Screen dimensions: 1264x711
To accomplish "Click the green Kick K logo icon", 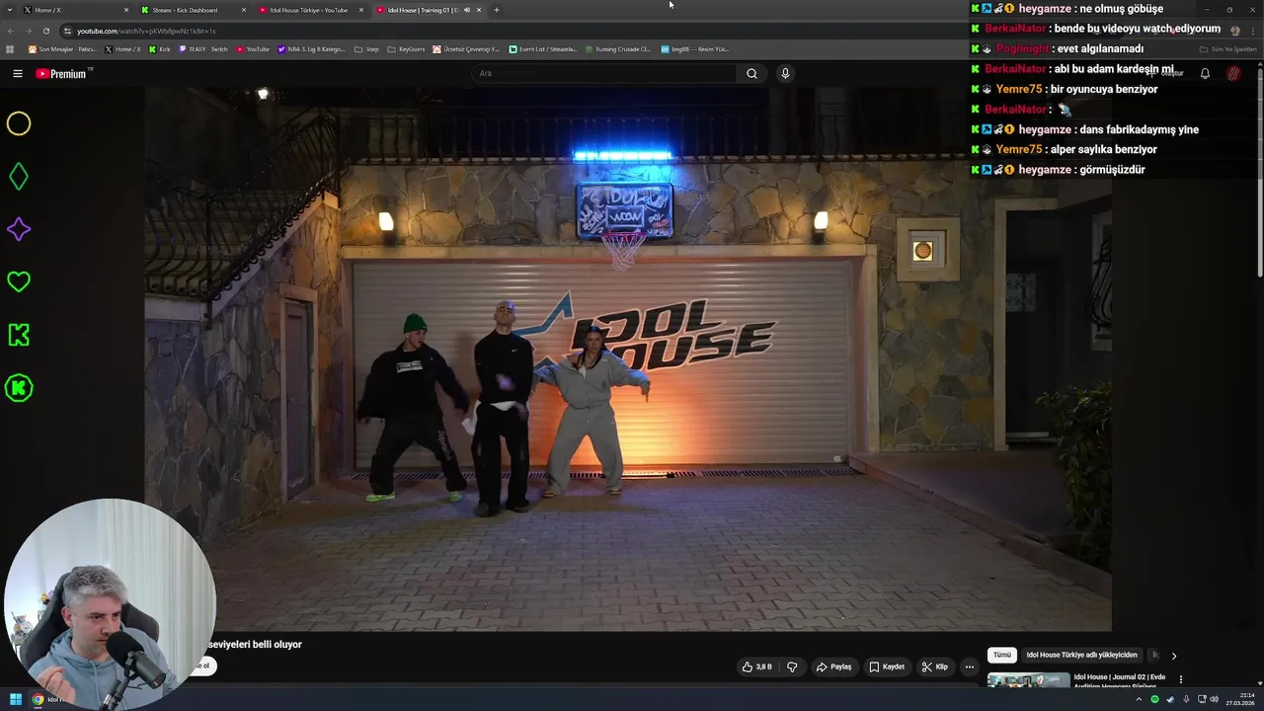I will click(x=19, y=335).
